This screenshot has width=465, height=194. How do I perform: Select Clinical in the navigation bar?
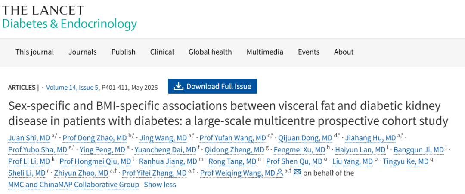click(162, 52)
